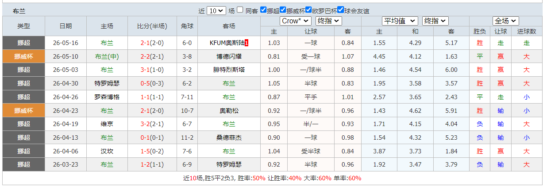This screenshot has height=186, width=543.
Task: Click the score 0-5(0-3)
Action: point(152,83)
